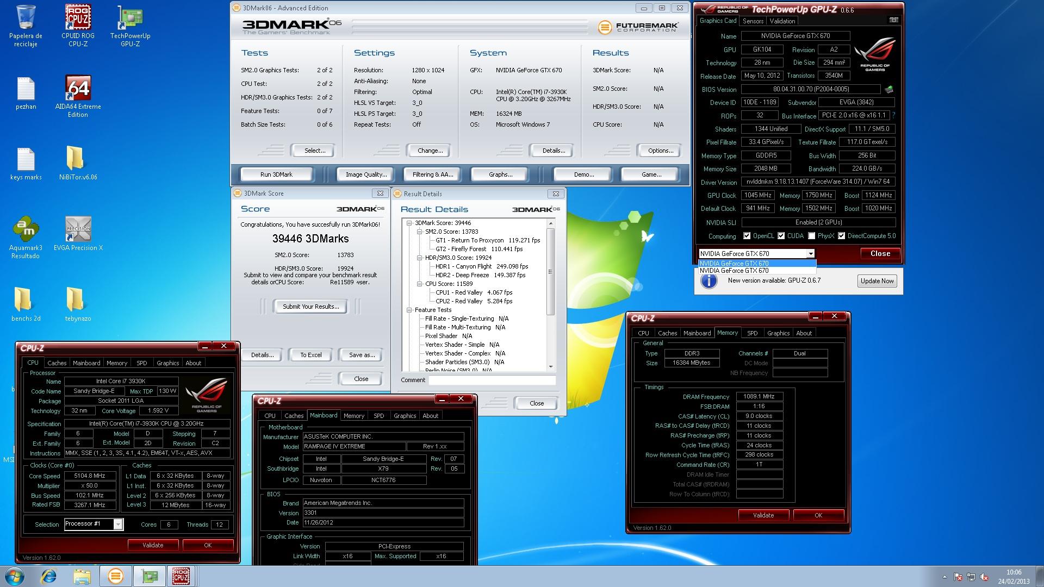Open the pezhan text file icon

pyautogui.click(x=26, y=93)
